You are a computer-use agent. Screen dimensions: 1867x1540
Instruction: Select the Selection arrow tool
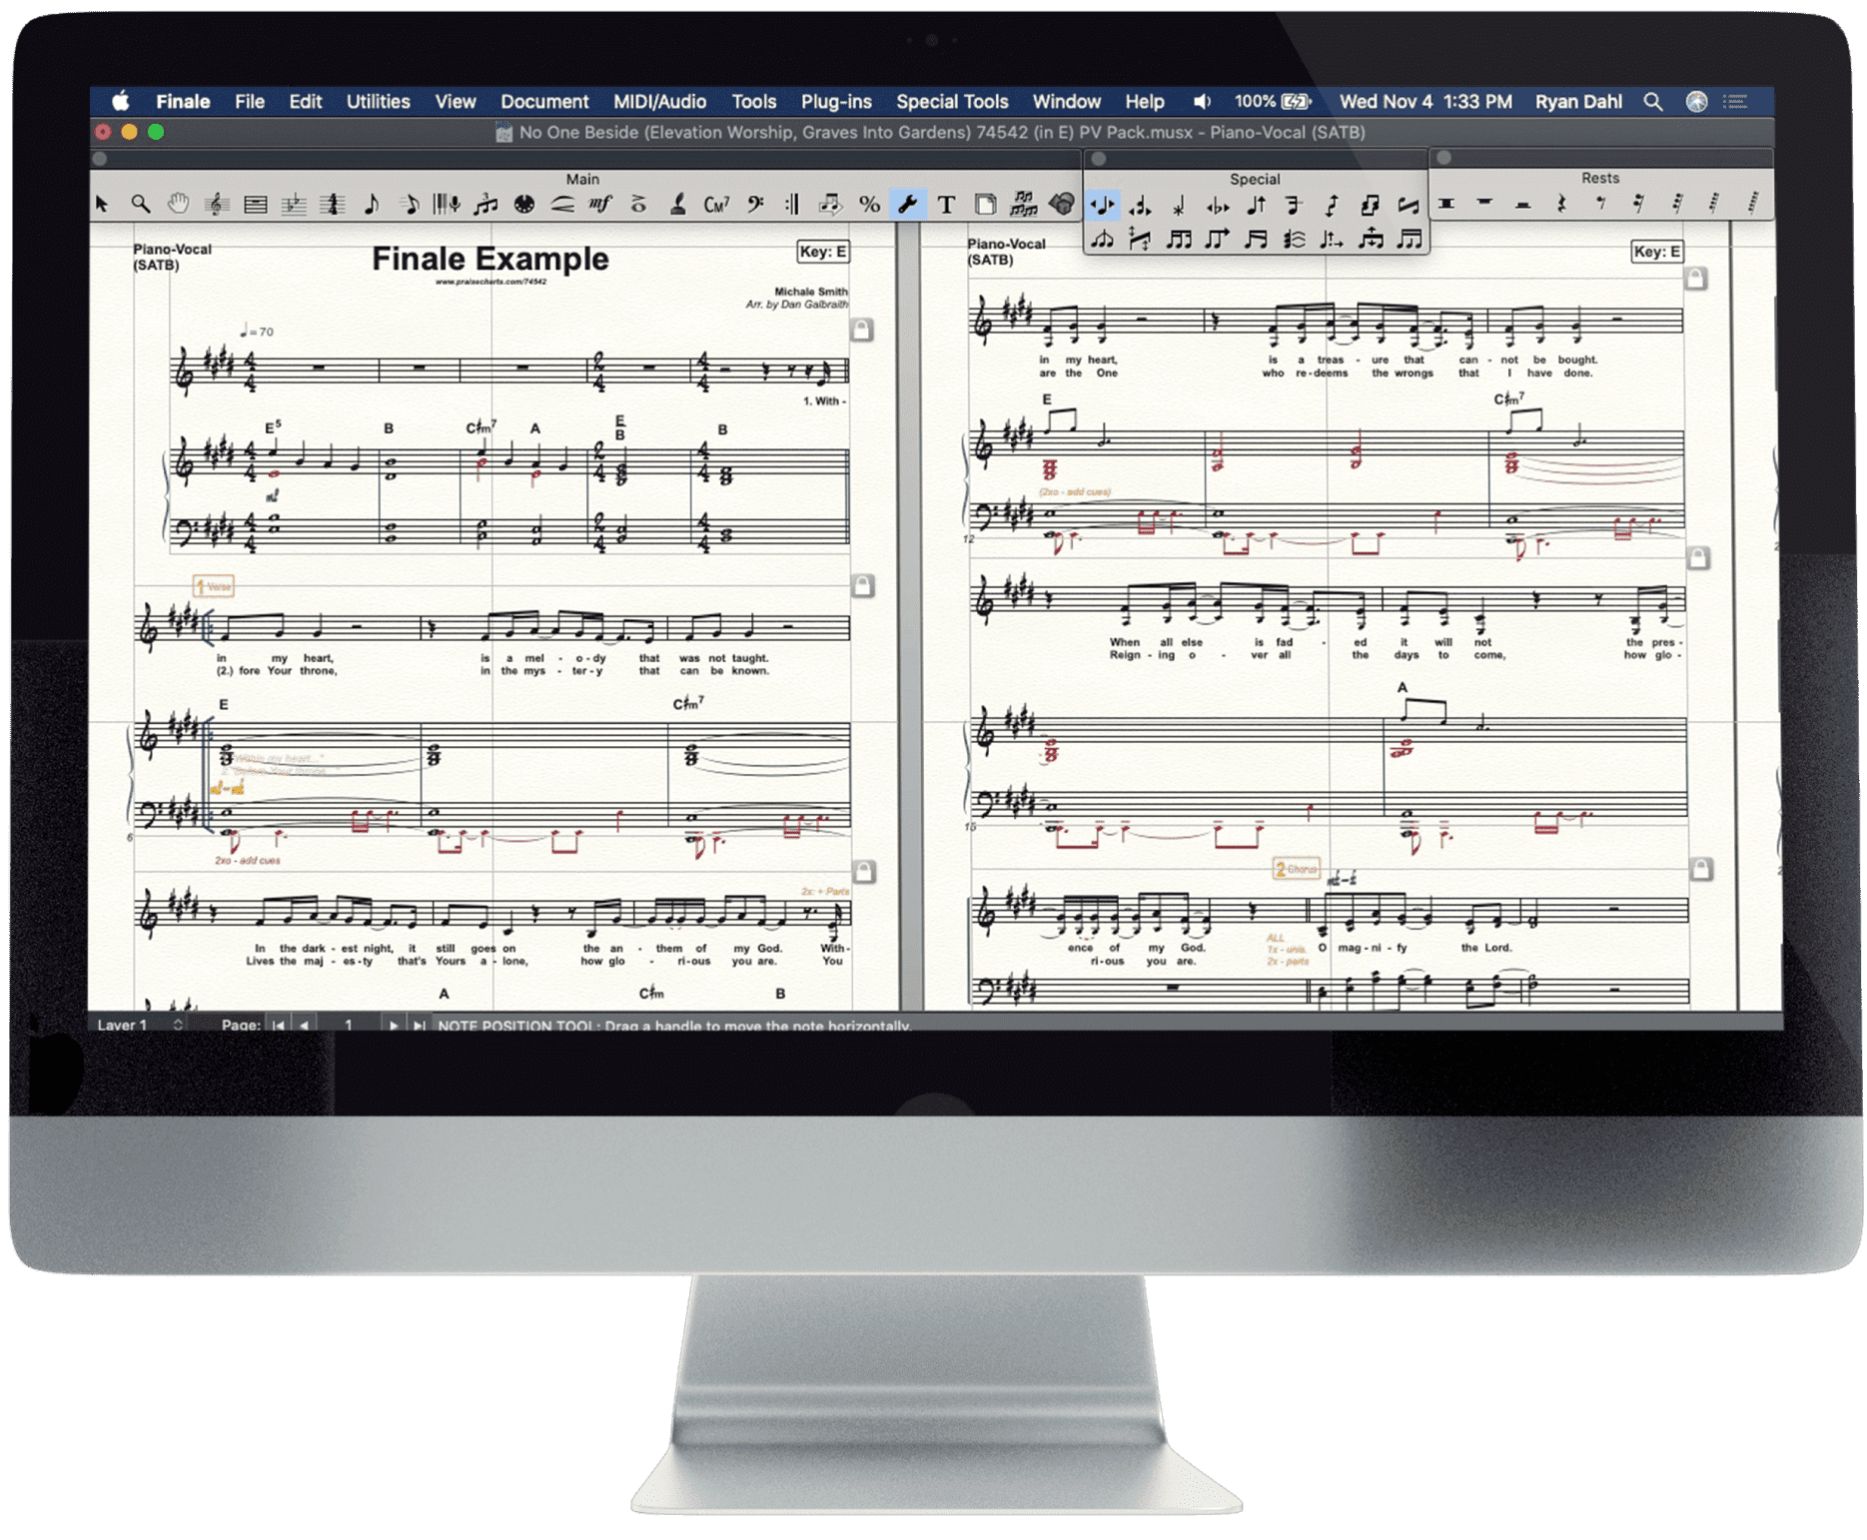(x=102, y=205)
